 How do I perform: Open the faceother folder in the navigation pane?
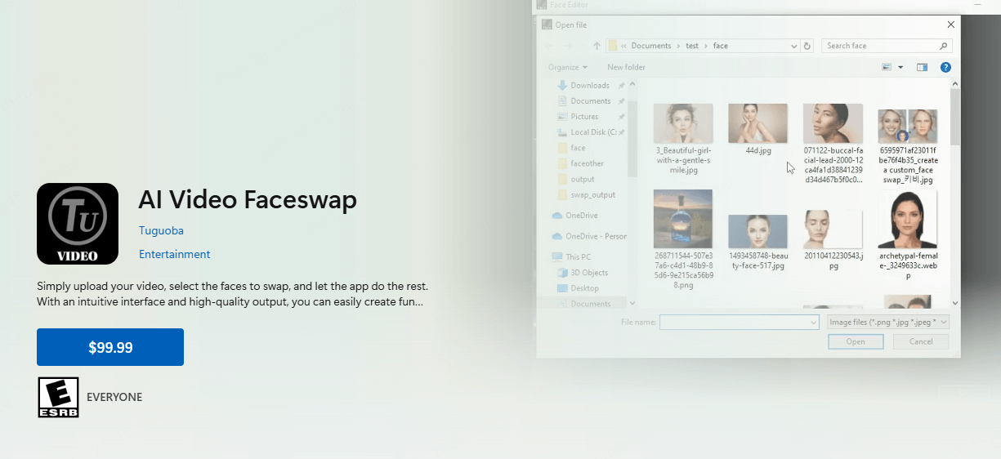click(x=587, y=163)
